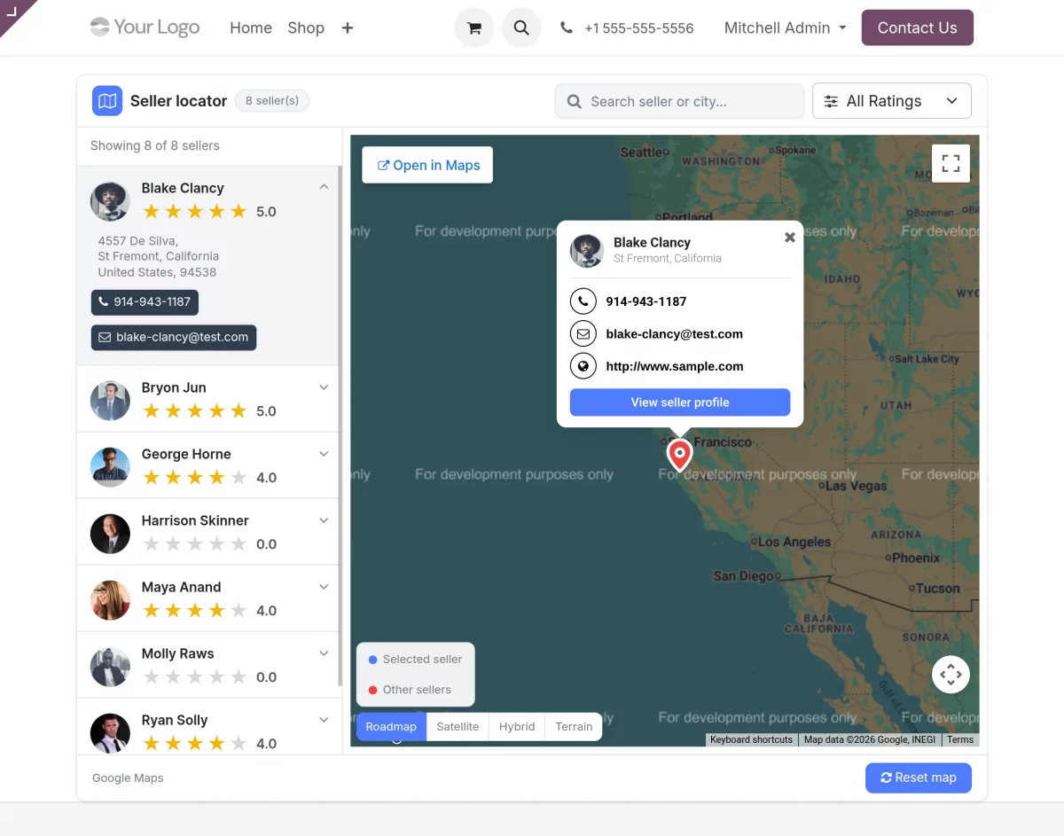Expand George Horne seller details
Viewport: 1064px width, 836px height.
(x=324, y=454)
